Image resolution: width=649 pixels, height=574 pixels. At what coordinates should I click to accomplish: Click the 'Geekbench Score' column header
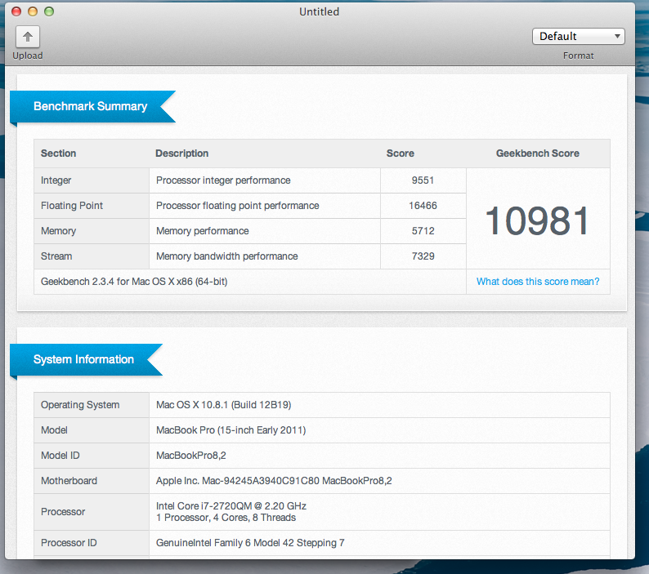538,154
